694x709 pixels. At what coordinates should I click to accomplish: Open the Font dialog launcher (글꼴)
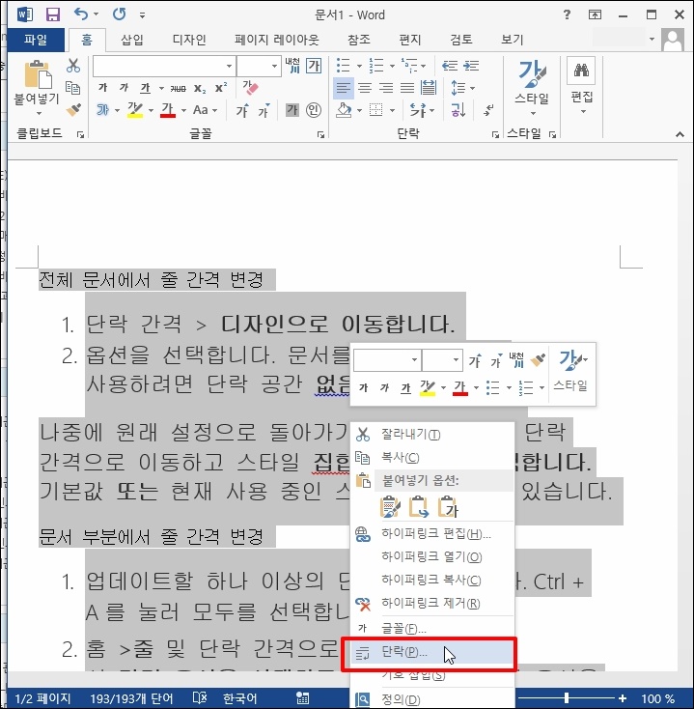coord(320,134)
